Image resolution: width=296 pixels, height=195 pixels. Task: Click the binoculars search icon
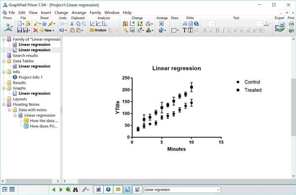75,190
